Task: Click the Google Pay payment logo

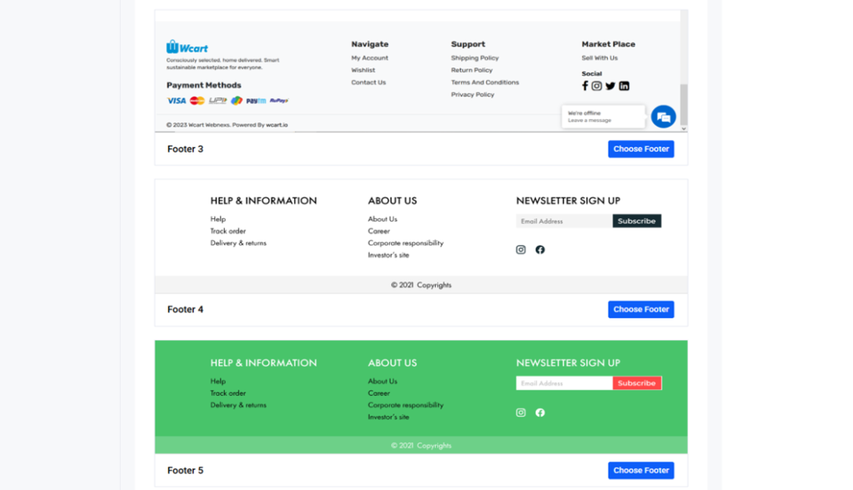Action: [237, 101]
